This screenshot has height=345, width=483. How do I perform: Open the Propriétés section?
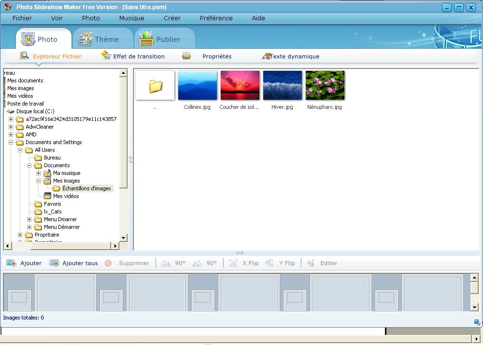(216, 56)
